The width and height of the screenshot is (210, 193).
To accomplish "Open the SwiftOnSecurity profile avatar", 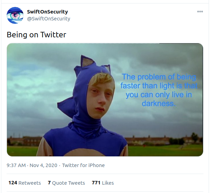I will (x=15, y=15).
